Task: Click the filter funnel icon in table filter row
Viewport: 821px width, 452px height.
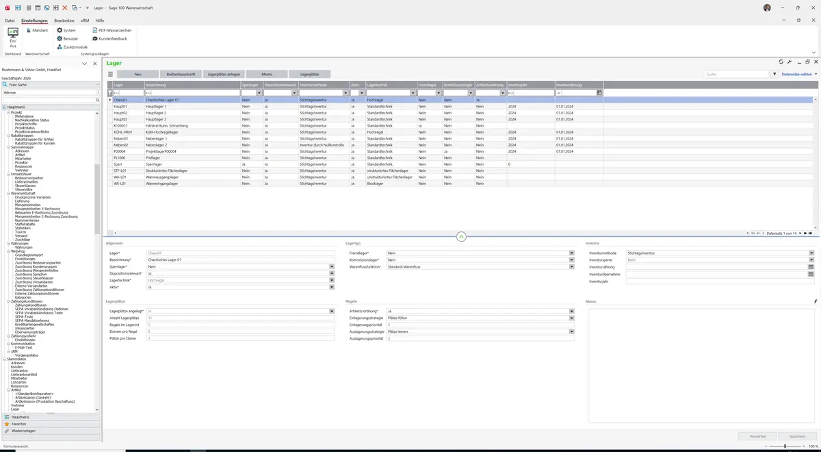Action: tap(109, 92)
